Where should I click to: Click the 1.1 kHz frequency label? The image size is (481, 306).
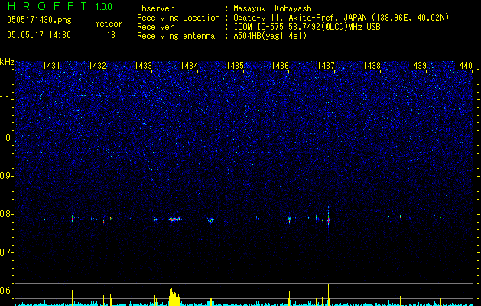pyautogui.click(x=6, y=99)
